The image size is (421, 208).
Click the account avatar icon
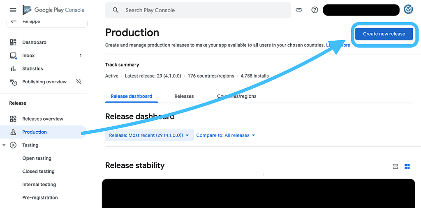[408, 9]
